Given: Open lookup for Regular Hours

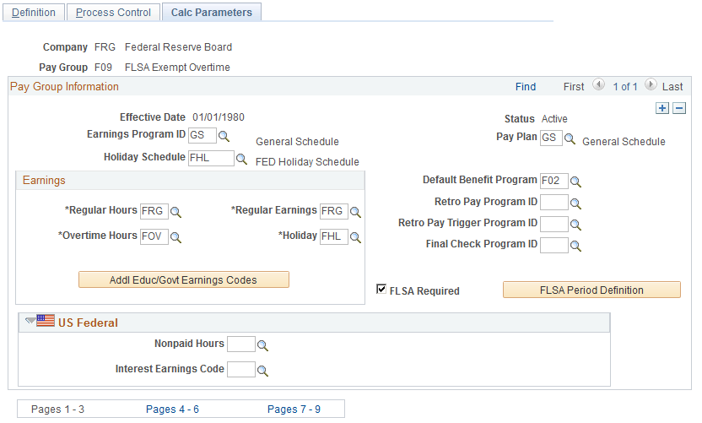Looking at the screenshot, I should pyautogui.click(x=176, y=212).
